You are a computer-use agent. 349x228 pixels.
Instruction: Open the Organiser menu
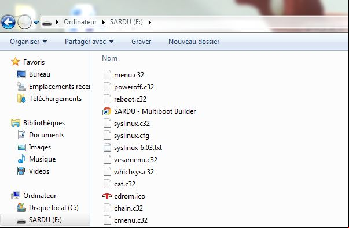(28, 42)
